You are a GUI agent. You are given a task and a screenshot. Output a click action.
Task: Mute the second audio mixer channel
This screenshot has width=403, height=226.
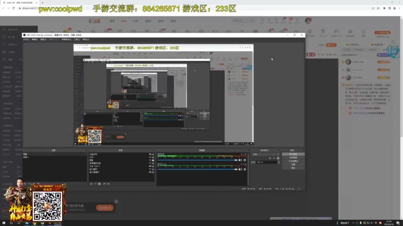click(240, 169)
